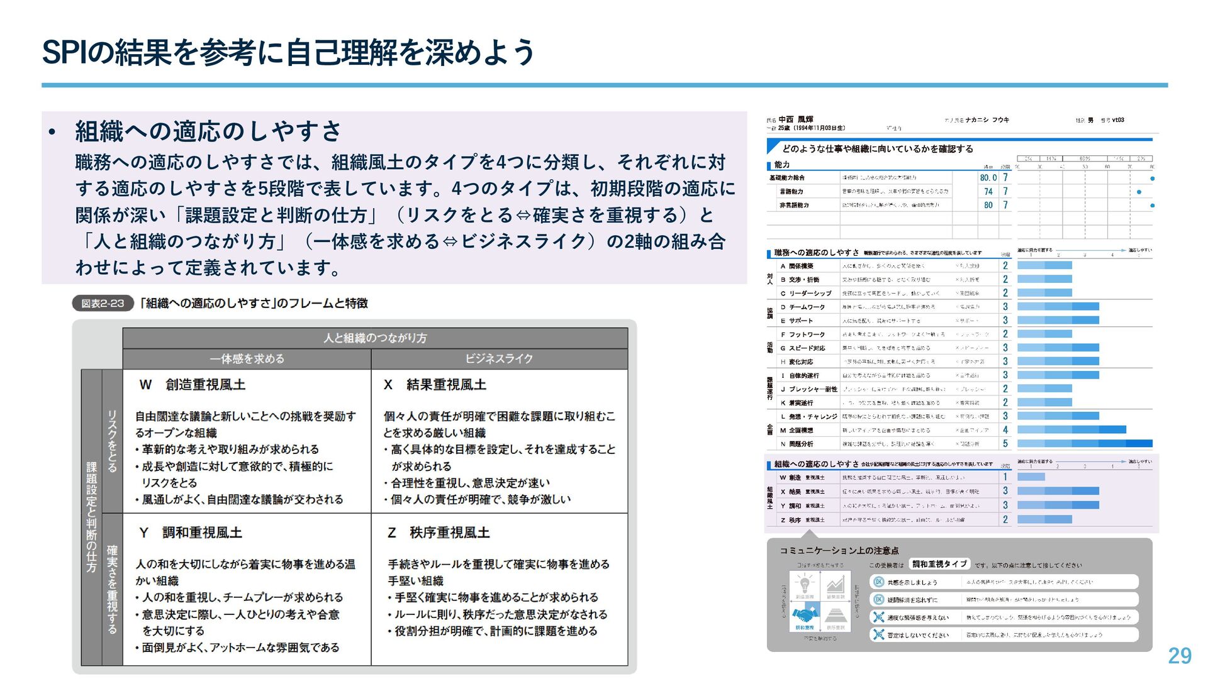Click the H 変化対応 row label
Screen dimensions: 1208x679
[x=797, y=362]
